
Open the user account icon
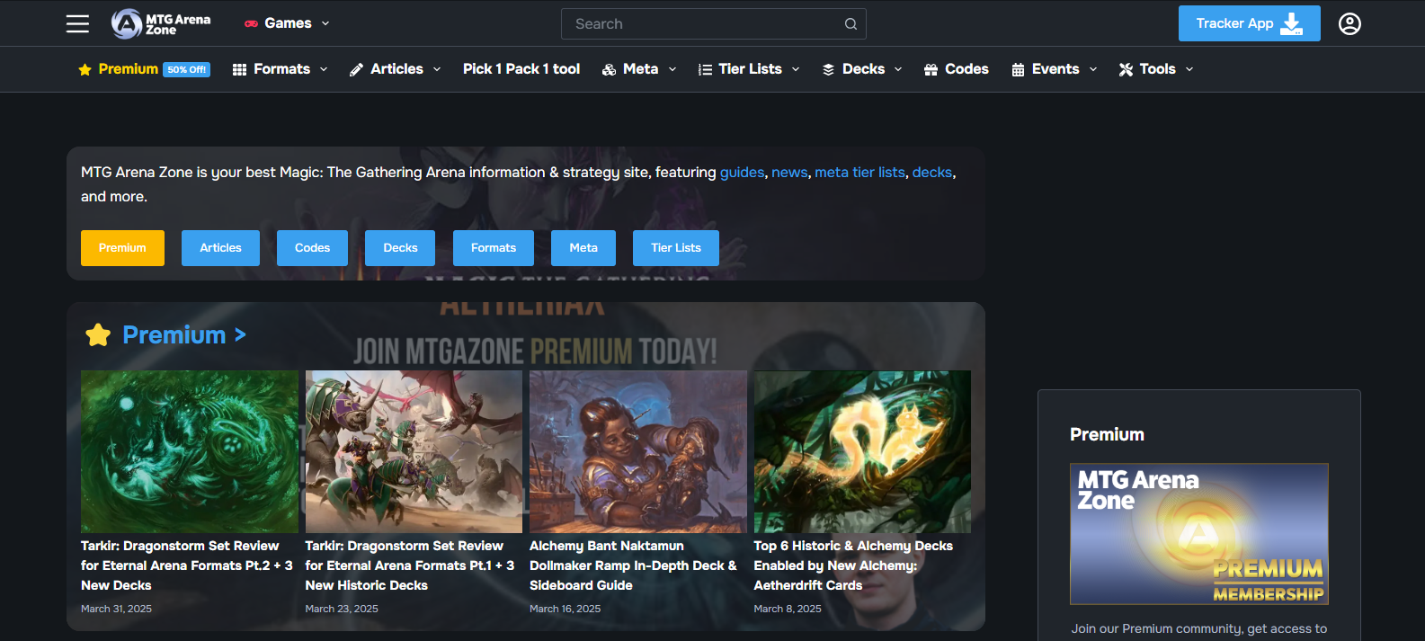pos(1349,23)
